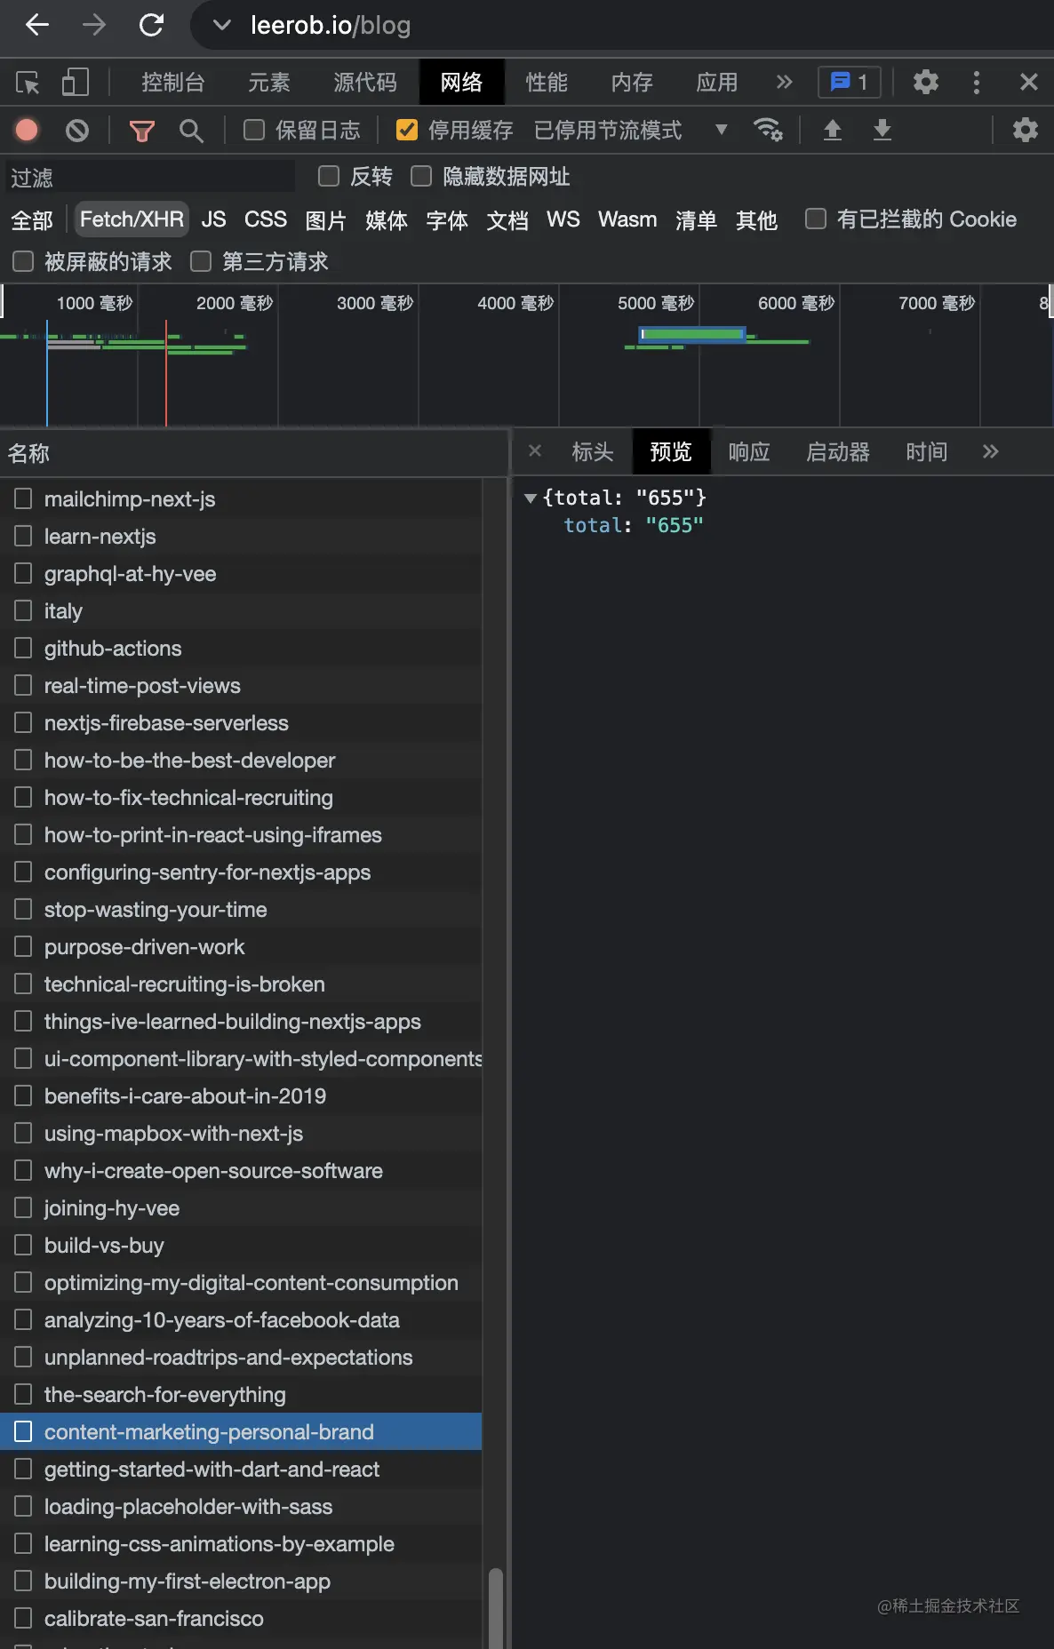Filter requests by WS
This screenshot has width=1054, height=1649.
click(x=563, y=219)
